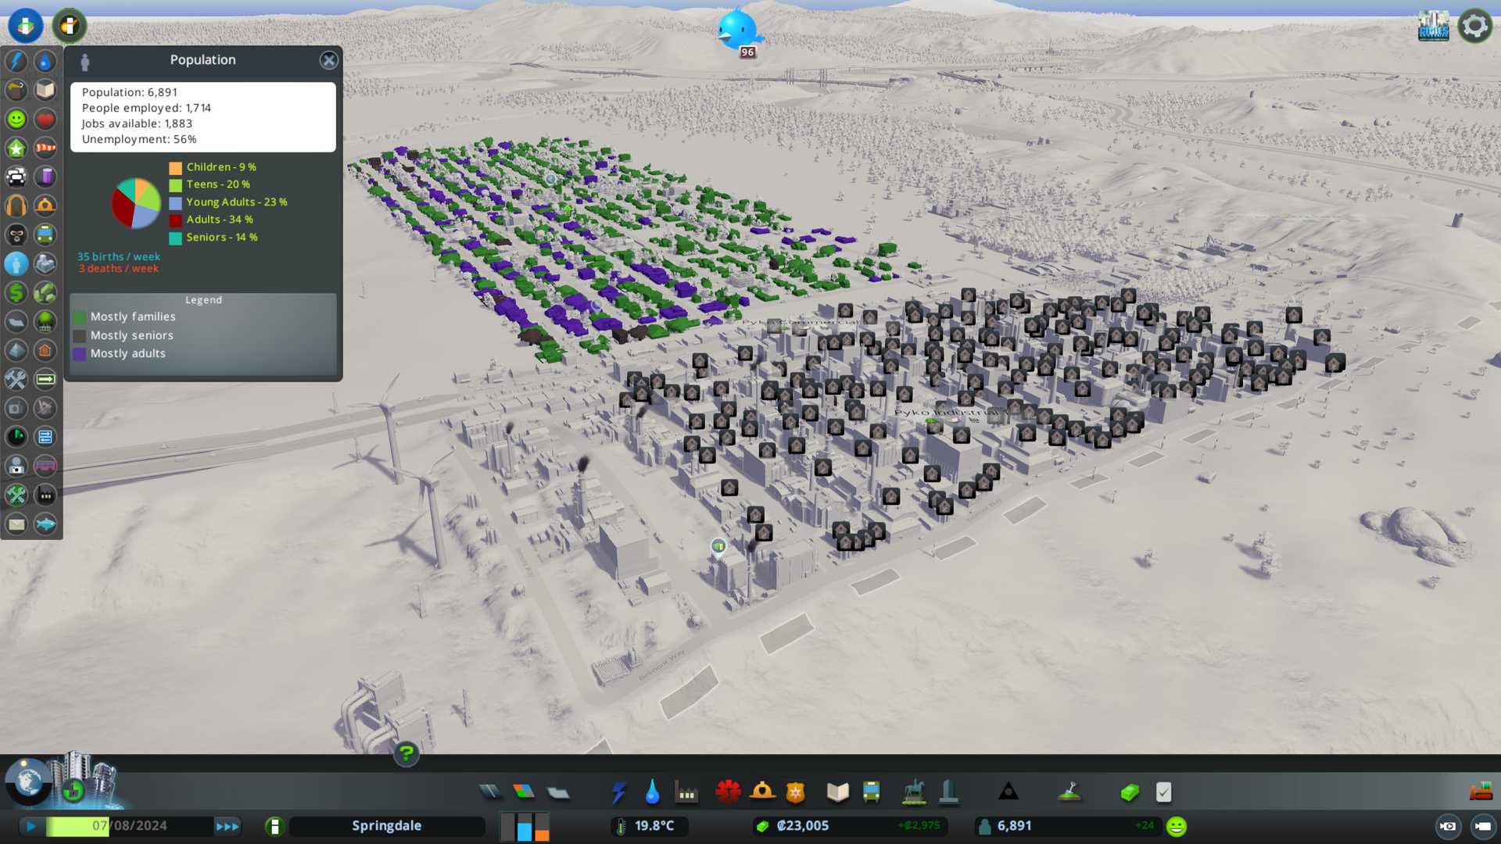
Task: Click the Mostly families green swatch
Action: (80, 317)
